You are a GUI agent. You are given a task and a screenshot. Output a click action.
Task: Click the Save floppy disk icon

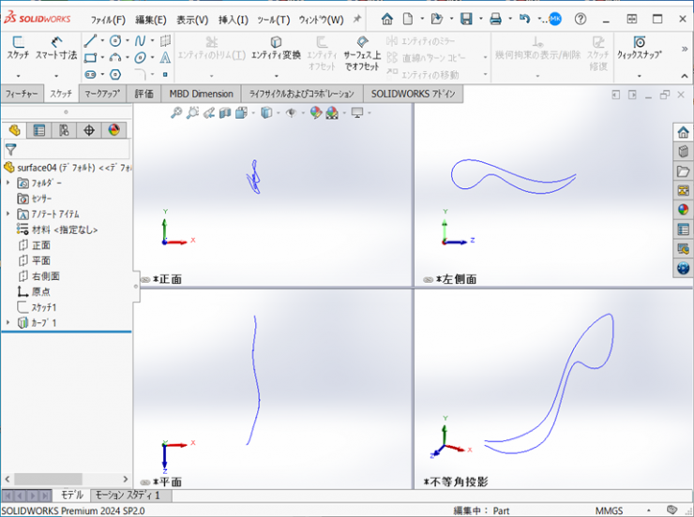tap(466, 19)
